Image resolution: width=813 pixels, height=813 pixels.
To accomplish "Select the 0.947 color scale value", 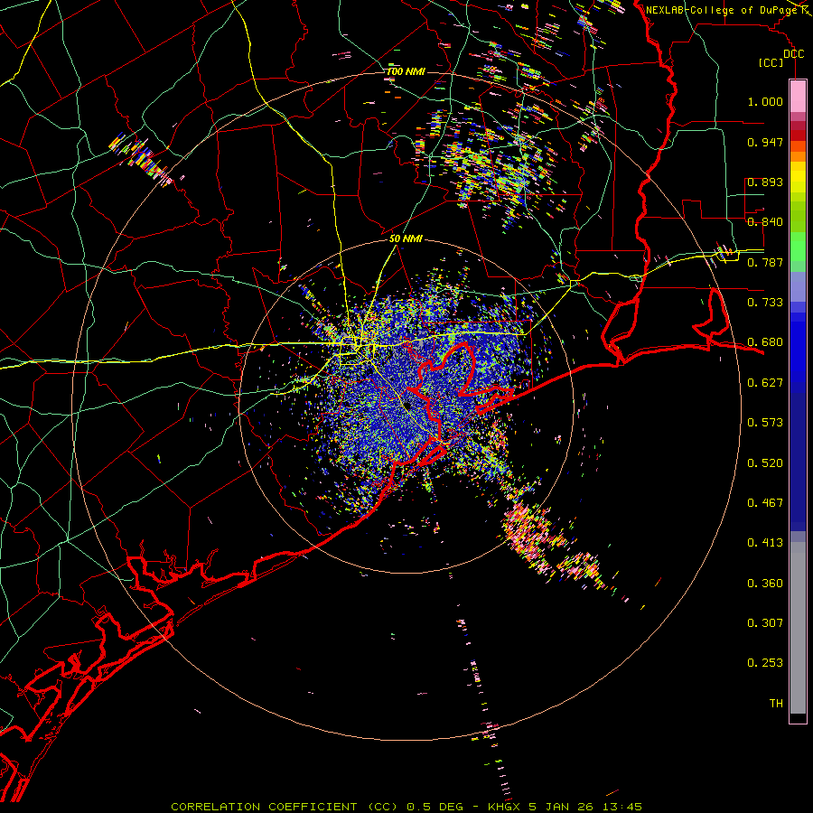I will (x=765, y=142).
